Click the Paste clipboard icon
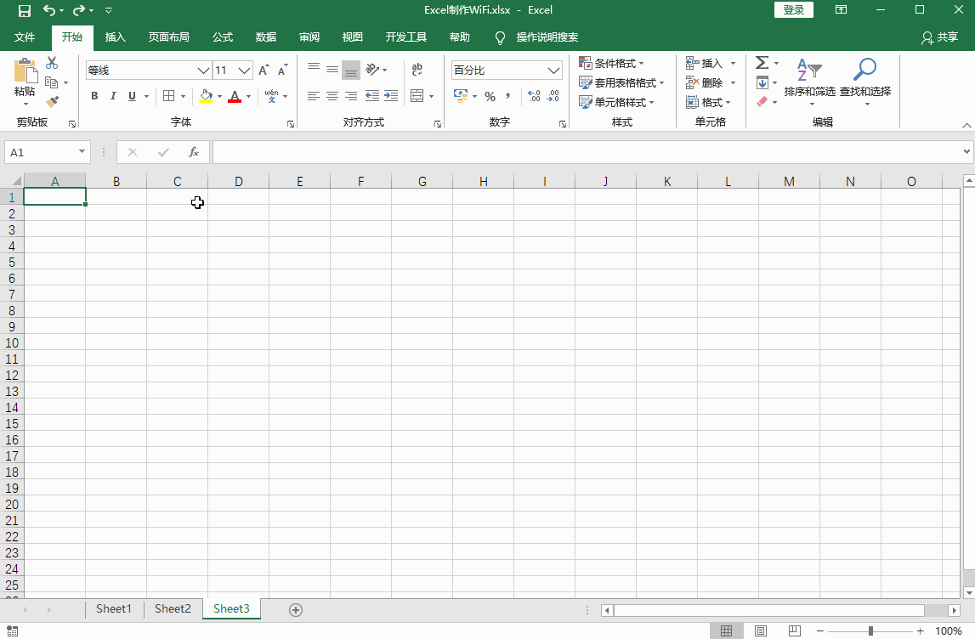The width and height of the screenshot is (975, 639). pos(25,71)
